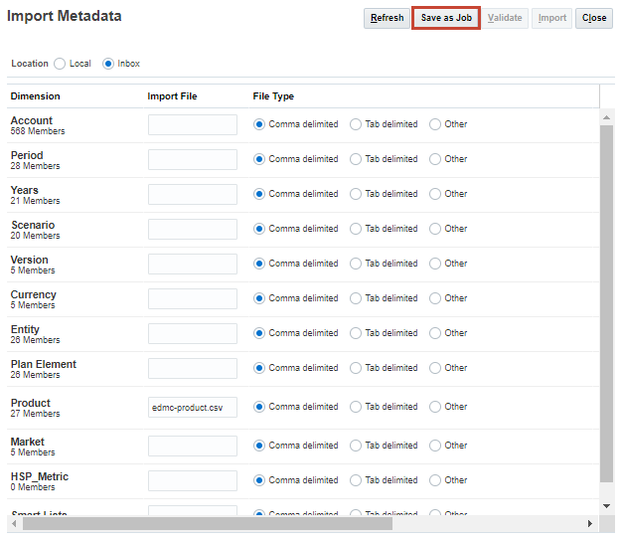622x540 pixels.
Task: Click the Validate button
Action: click(x=505, y=18)
